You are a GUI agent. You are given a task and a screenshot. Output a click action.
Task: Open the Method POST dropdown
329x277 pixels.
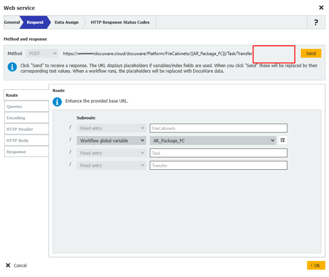42,54
